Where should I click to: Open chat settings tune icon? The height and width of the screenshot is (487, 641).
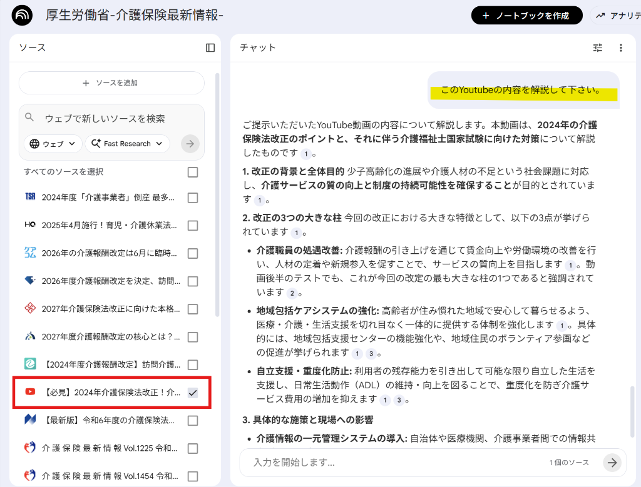pos(598,48)
